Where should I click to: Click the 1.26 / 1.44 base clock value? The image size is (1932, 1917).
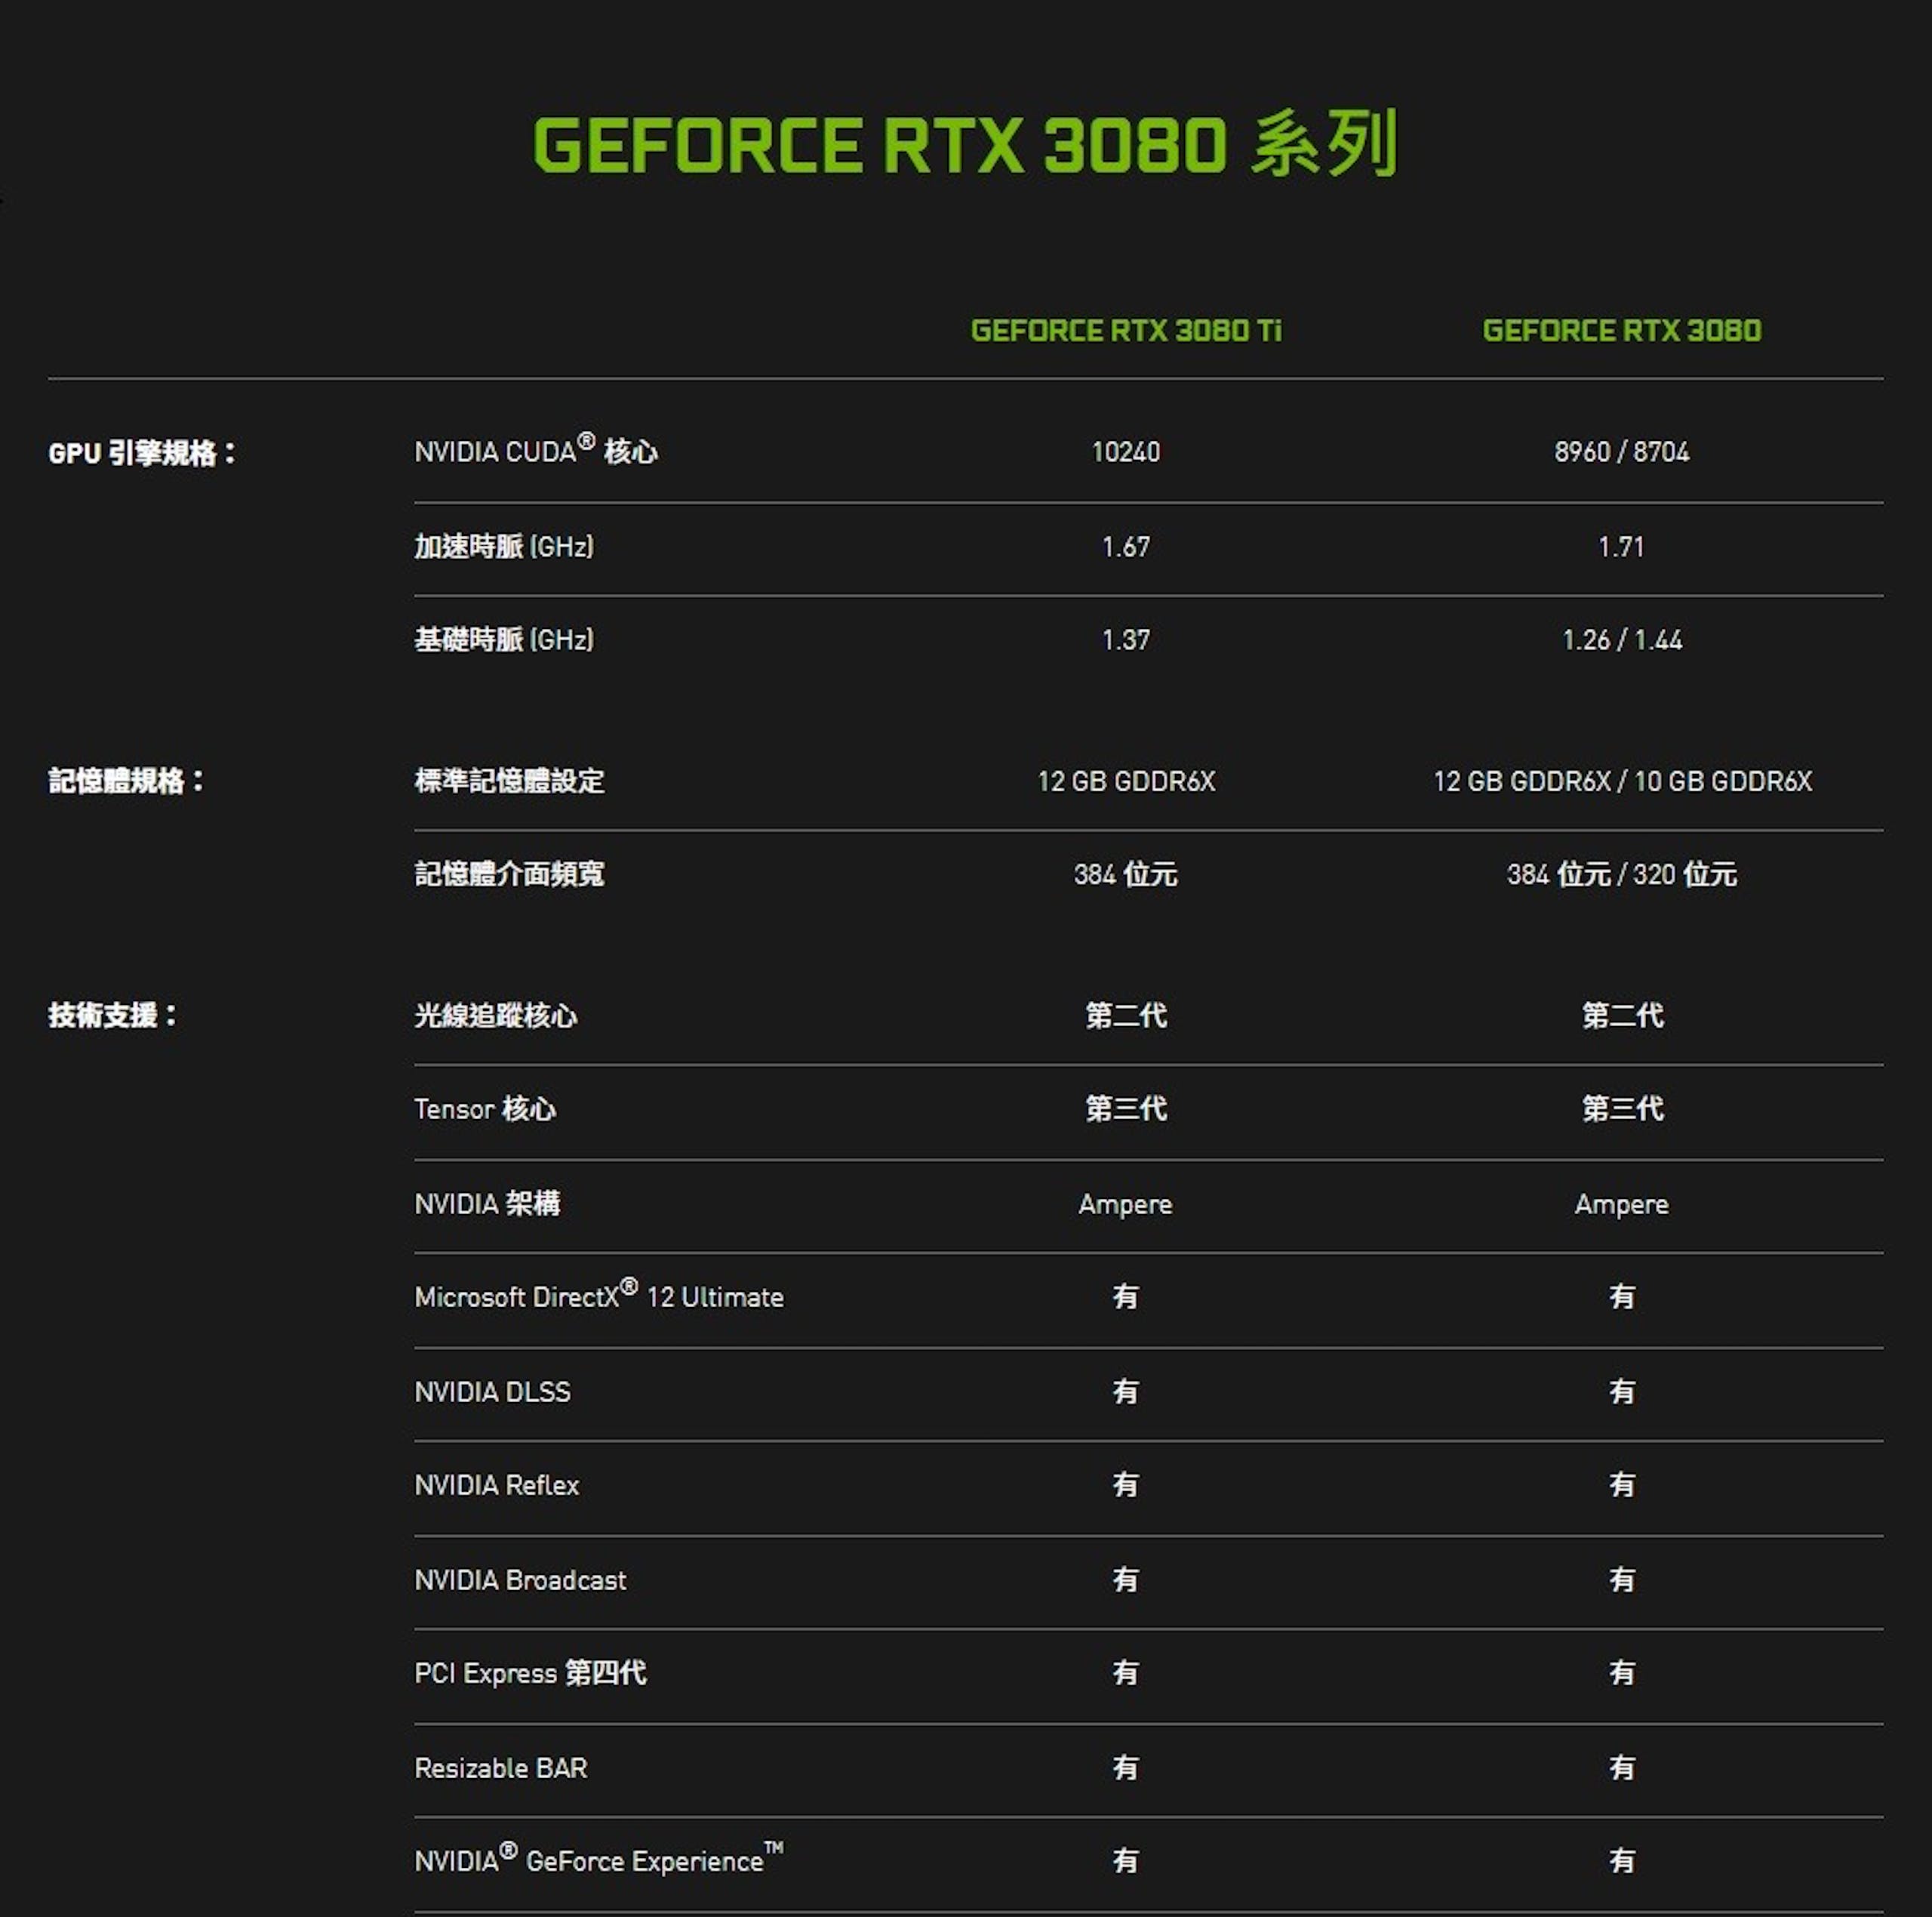pos(1622,640)
